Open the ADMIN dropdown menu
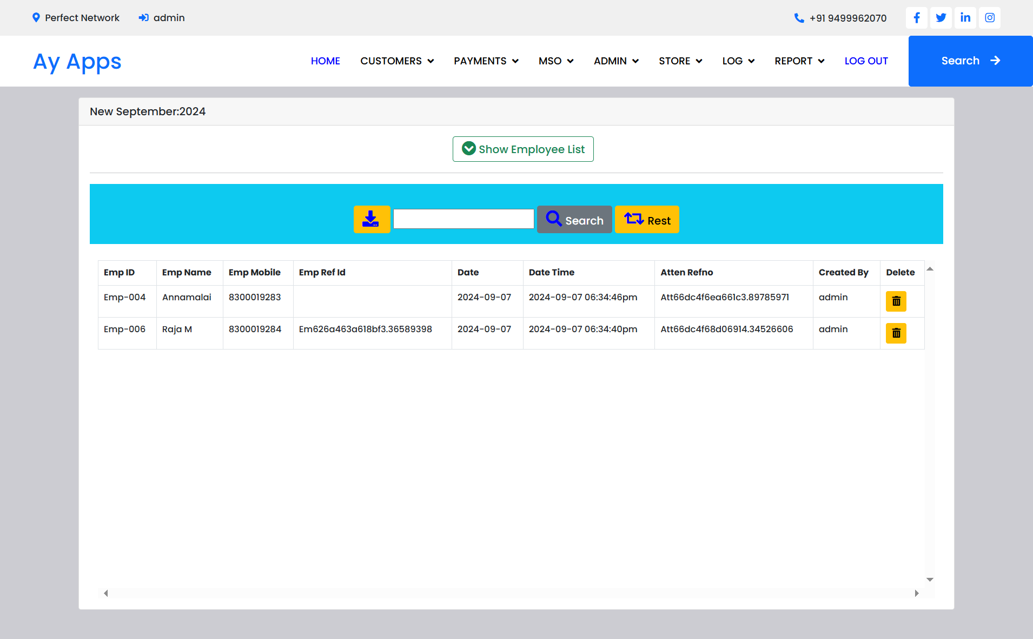Image resolution: width=1033 pixels, height=639 pixels. tap(616, 61)
